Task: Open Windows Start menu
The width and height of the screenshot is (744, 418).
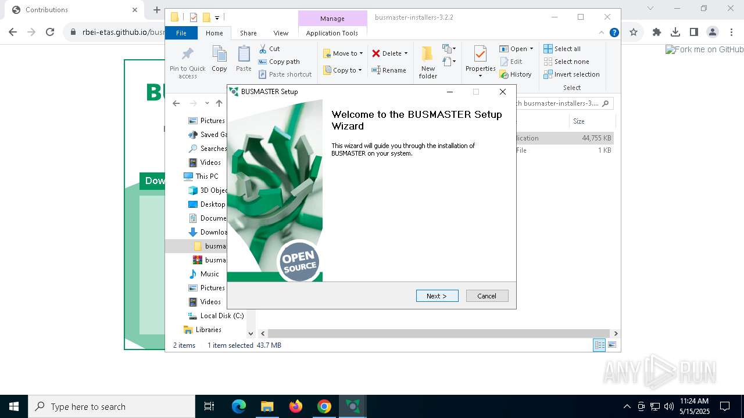Action: click(14, 406)
